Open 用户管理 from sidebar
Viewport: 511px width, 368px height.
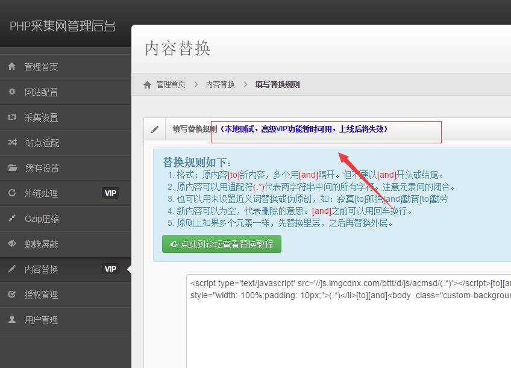[x=66, y=320]
